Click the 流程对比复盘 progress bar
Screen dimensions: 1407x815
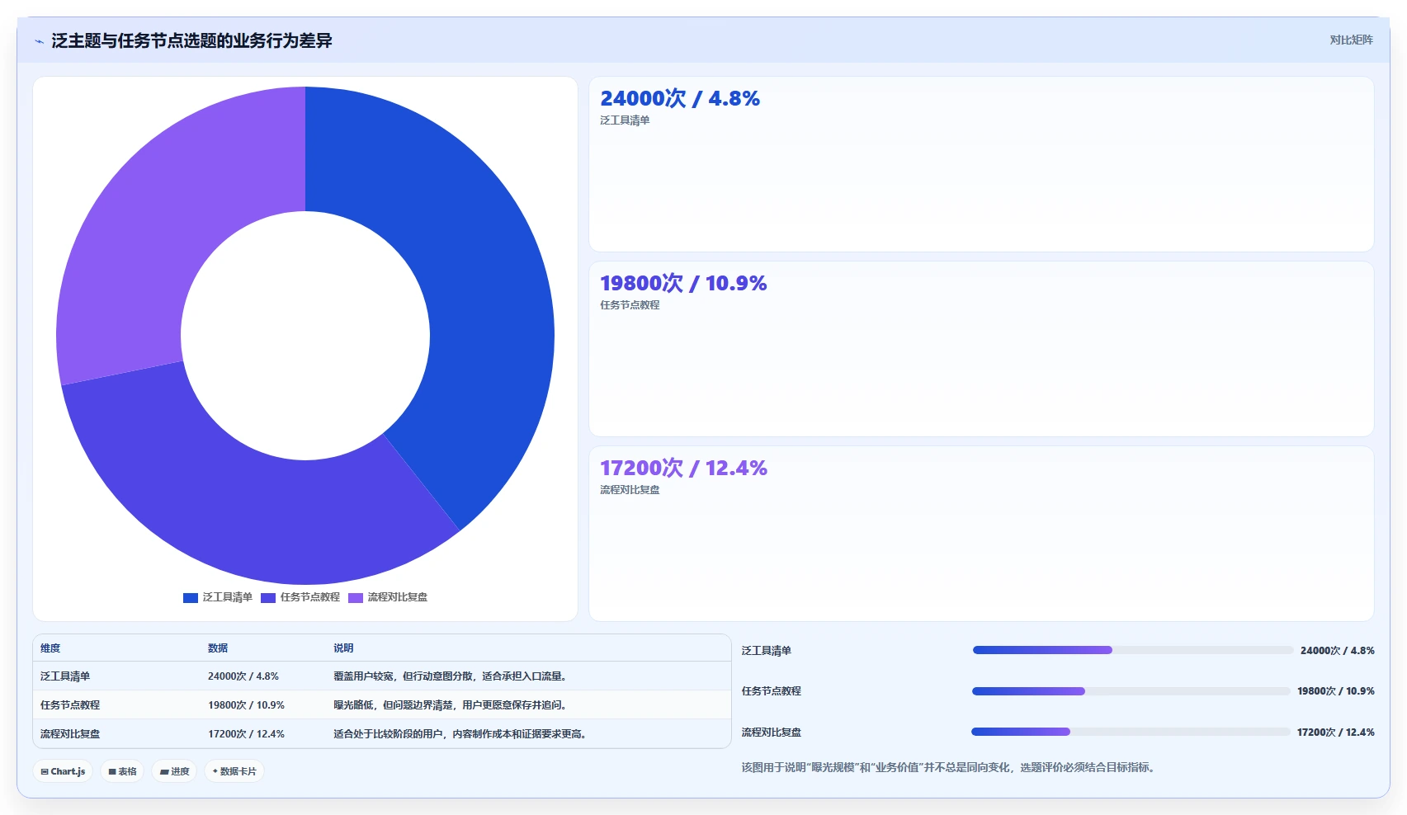click(x=1131, y=732)
